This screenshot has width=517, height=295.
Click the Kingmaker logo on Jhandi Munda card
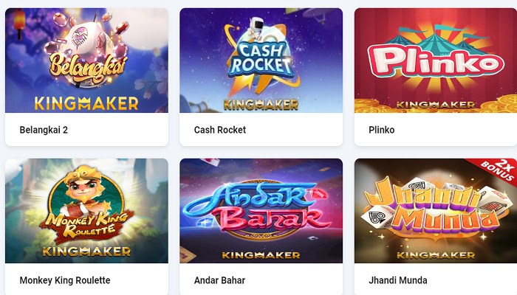point(436,255)
